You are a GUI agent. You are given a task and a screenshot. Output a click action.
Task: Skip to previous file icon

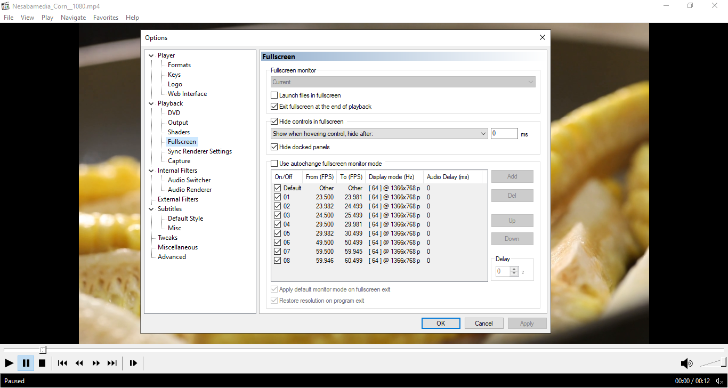pos(62,363)
